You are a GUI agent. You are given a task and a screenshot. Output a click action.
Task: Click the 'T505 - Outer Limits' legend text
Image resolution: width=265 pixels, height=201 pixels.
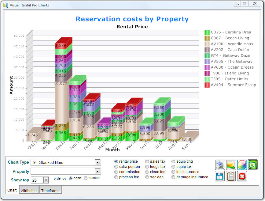tap(229, 79)
